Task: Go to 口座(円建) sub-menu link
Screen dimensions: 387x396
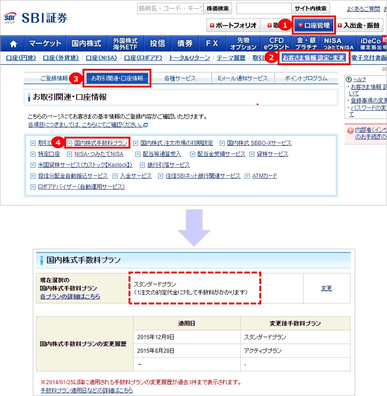Action: 21,58
